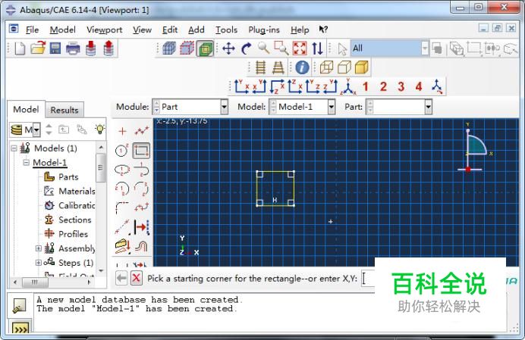The image size is (525, 340).
Task: Select Parts in the model tree
Action: coord(68,177)
